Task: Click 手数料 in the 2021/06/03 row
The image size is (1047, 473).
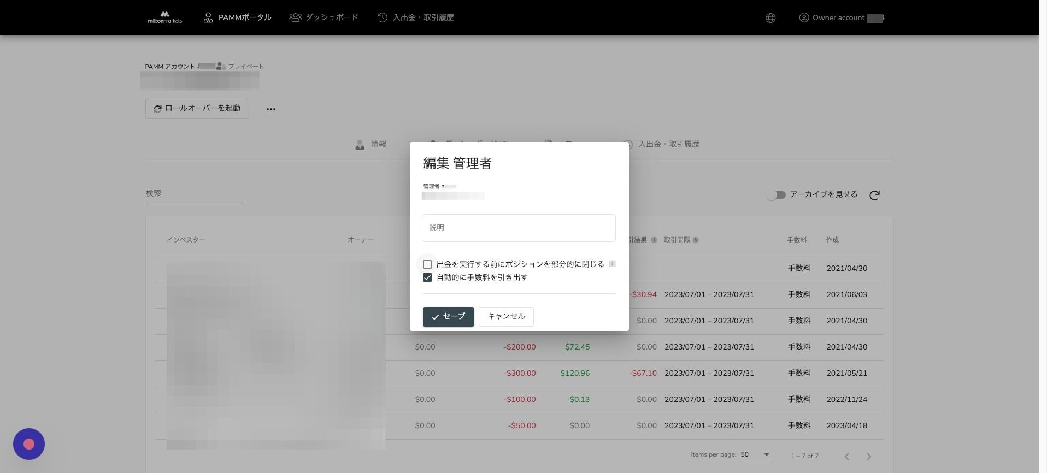Action: (x=799, y=294)
